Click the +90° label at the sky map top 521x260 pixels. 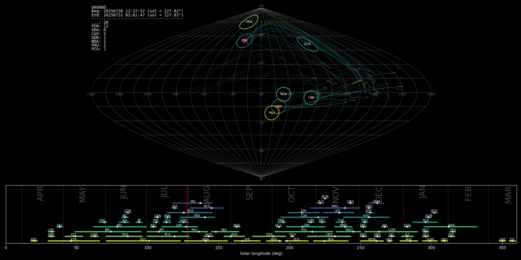[261, 6]
